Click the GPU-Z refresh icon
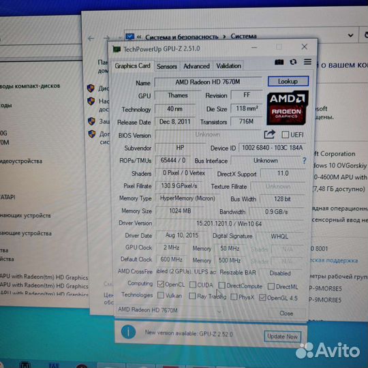368x368 pixels. tap(293, 62)
